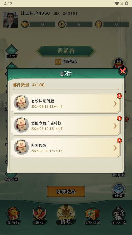Click the 修炼场景 switch icon

(58, 62)
